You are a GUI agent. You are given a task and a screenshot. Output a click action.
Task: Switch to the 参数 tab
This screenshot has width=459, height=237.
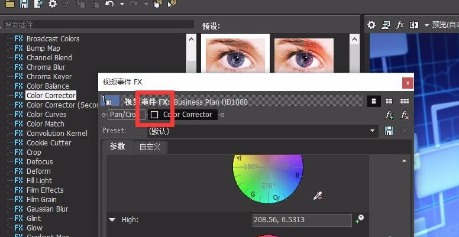pos(117,147)
